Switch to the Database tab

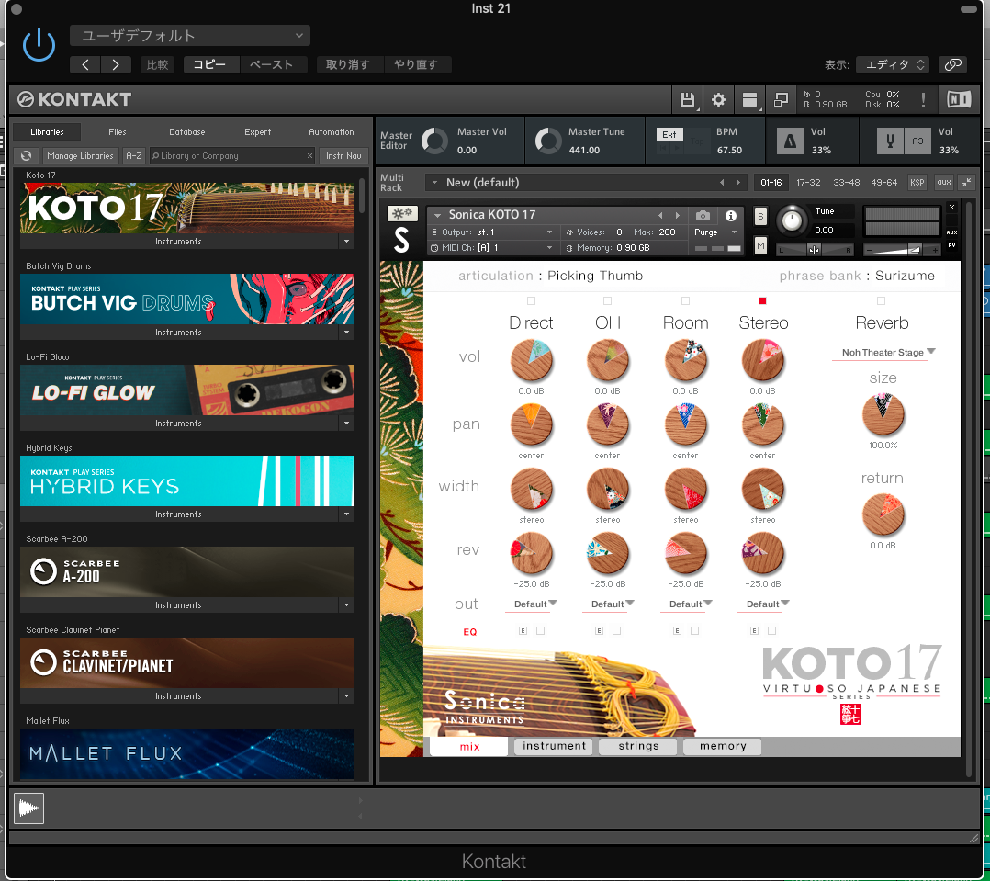[x=187, y=132]
